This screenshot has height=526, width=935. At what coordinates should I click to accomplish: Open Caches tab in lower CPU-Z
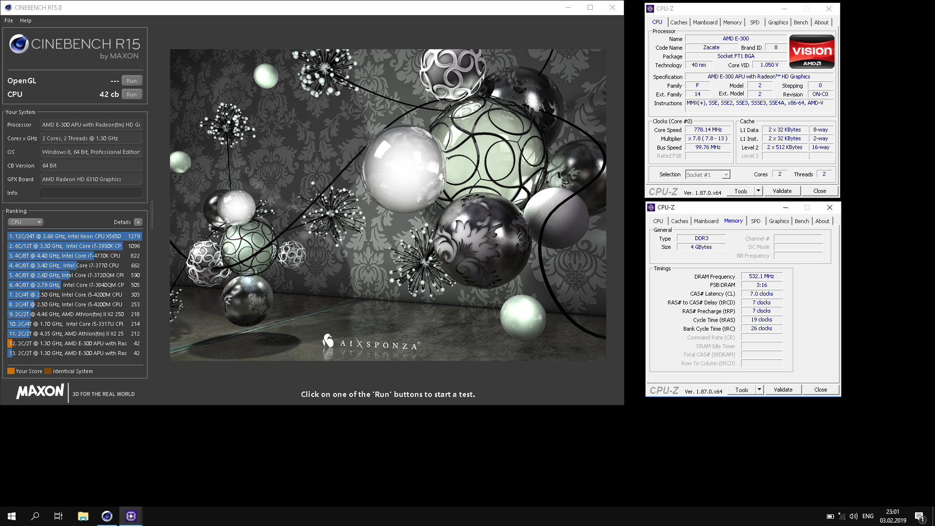(x=679, y=221)
